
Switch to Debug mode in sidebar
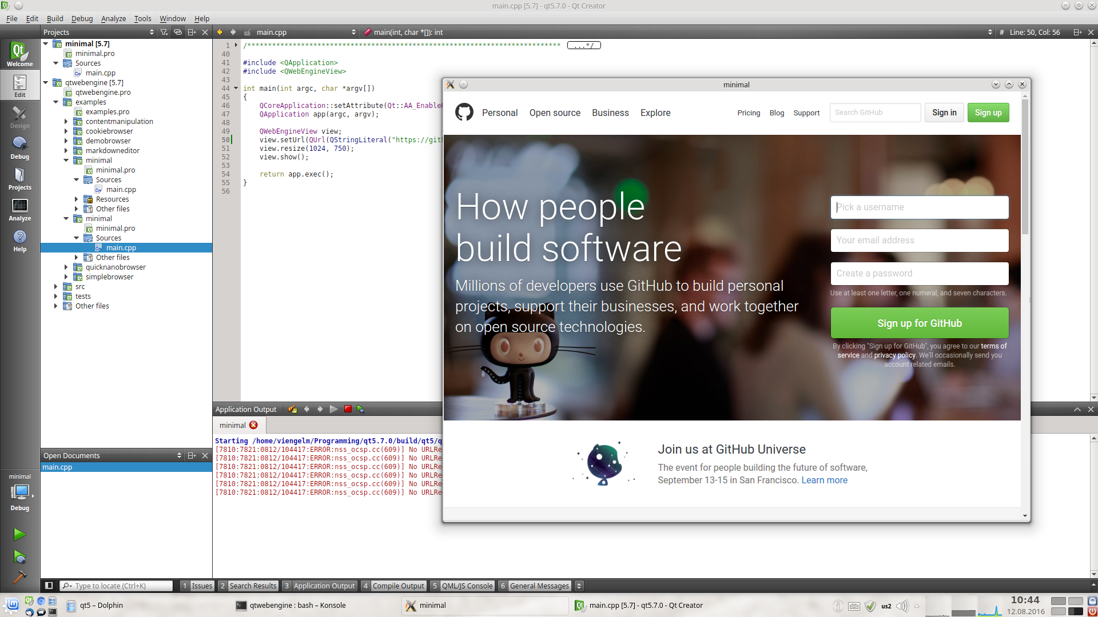click(19, 147)
